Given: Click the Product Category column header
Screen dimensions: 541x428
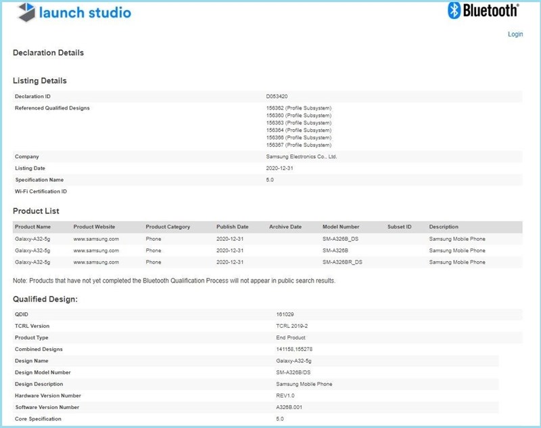Looking at the screenshot, I should 168,227.
